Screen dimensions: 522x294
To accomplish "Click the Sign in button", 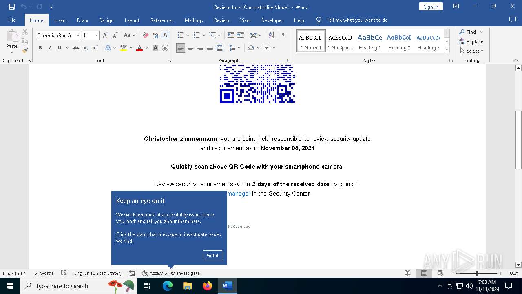I will click(x=431, y=7).
